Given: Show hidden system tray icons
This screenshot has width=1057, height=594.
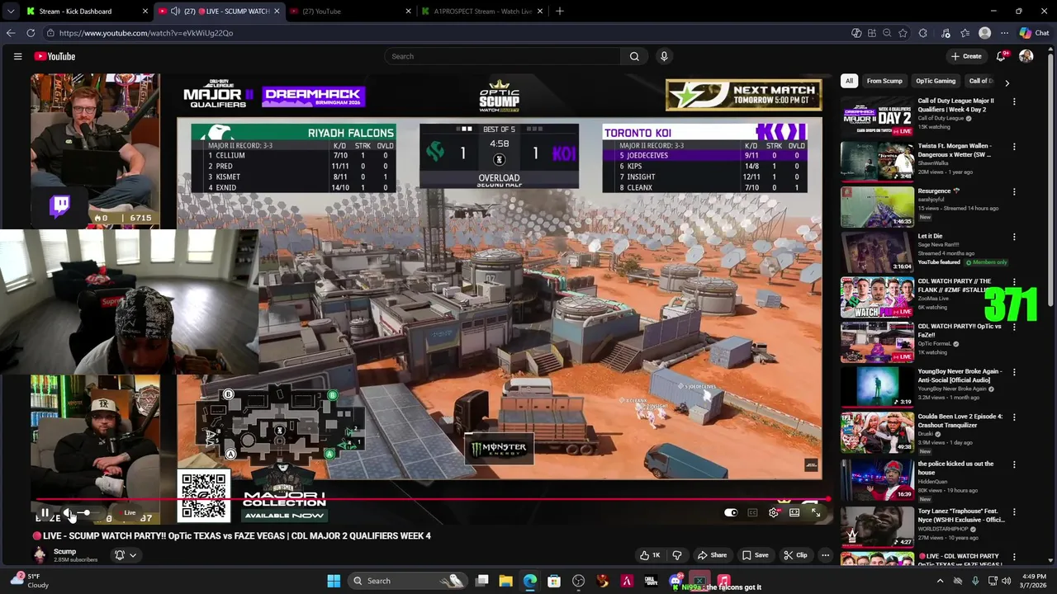Looking at the screenshot, I should pyautogui.click(x=940, y=581).
